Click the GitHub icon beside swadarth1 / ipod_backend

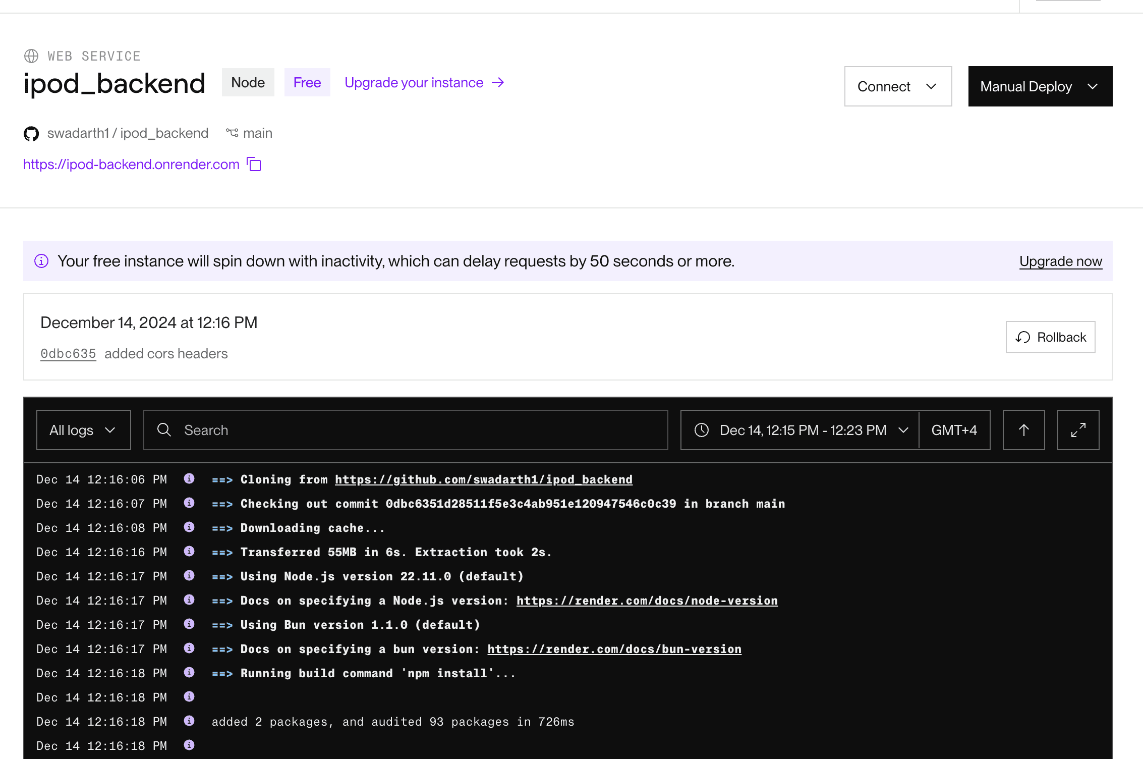(x=31, y=134)
